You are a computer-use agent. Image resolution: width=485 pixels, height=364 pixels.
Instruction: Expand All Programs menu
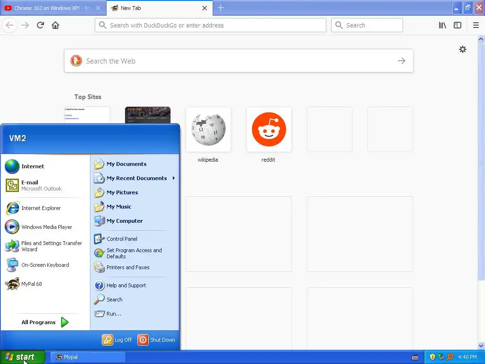45,322
